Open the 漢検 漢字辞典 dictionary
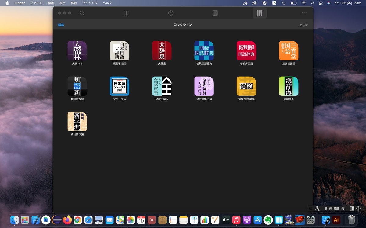 (x=246, y=86)
